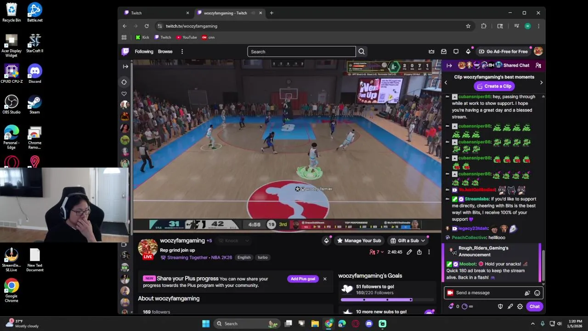Switch to the first Twitch browser tab

point(156,13)
